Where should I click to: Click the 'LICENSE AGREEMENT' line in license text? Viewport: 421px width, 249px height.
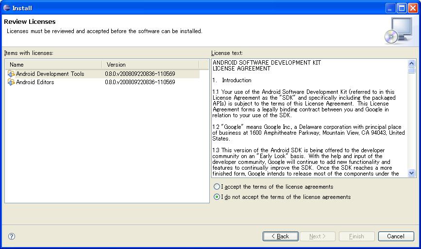(241, 69)
